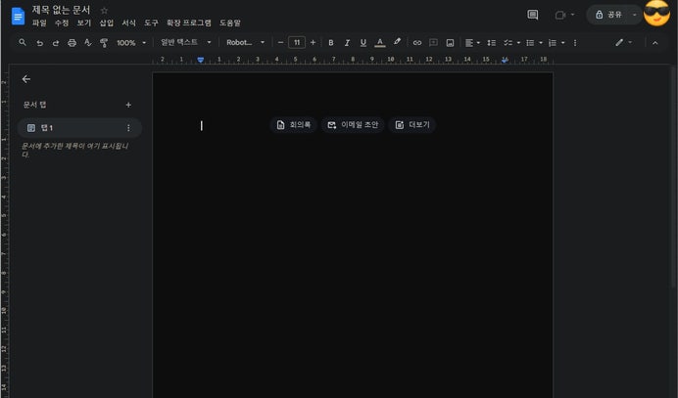Open the highlight color picker

pos(397,42)
